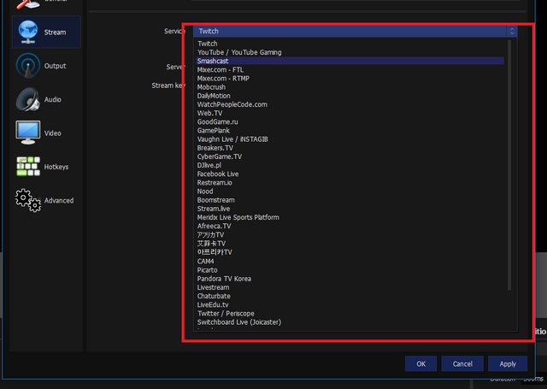Select Nood entry

(350, 192)
